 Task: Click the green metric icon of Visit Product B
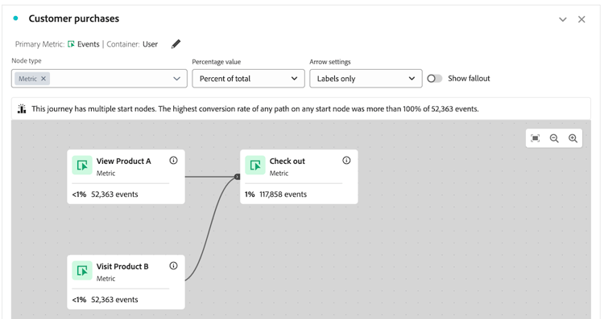pyautogui.click(x=82, y=271)
